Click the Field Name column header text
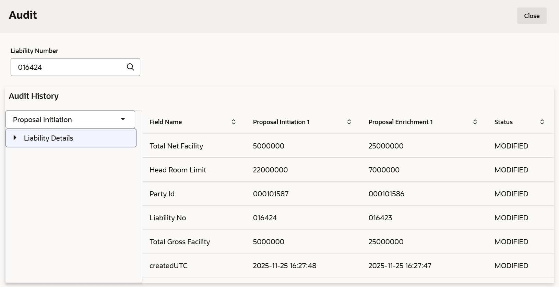Viewport: 559px width, 287px height. coord(166,122)
